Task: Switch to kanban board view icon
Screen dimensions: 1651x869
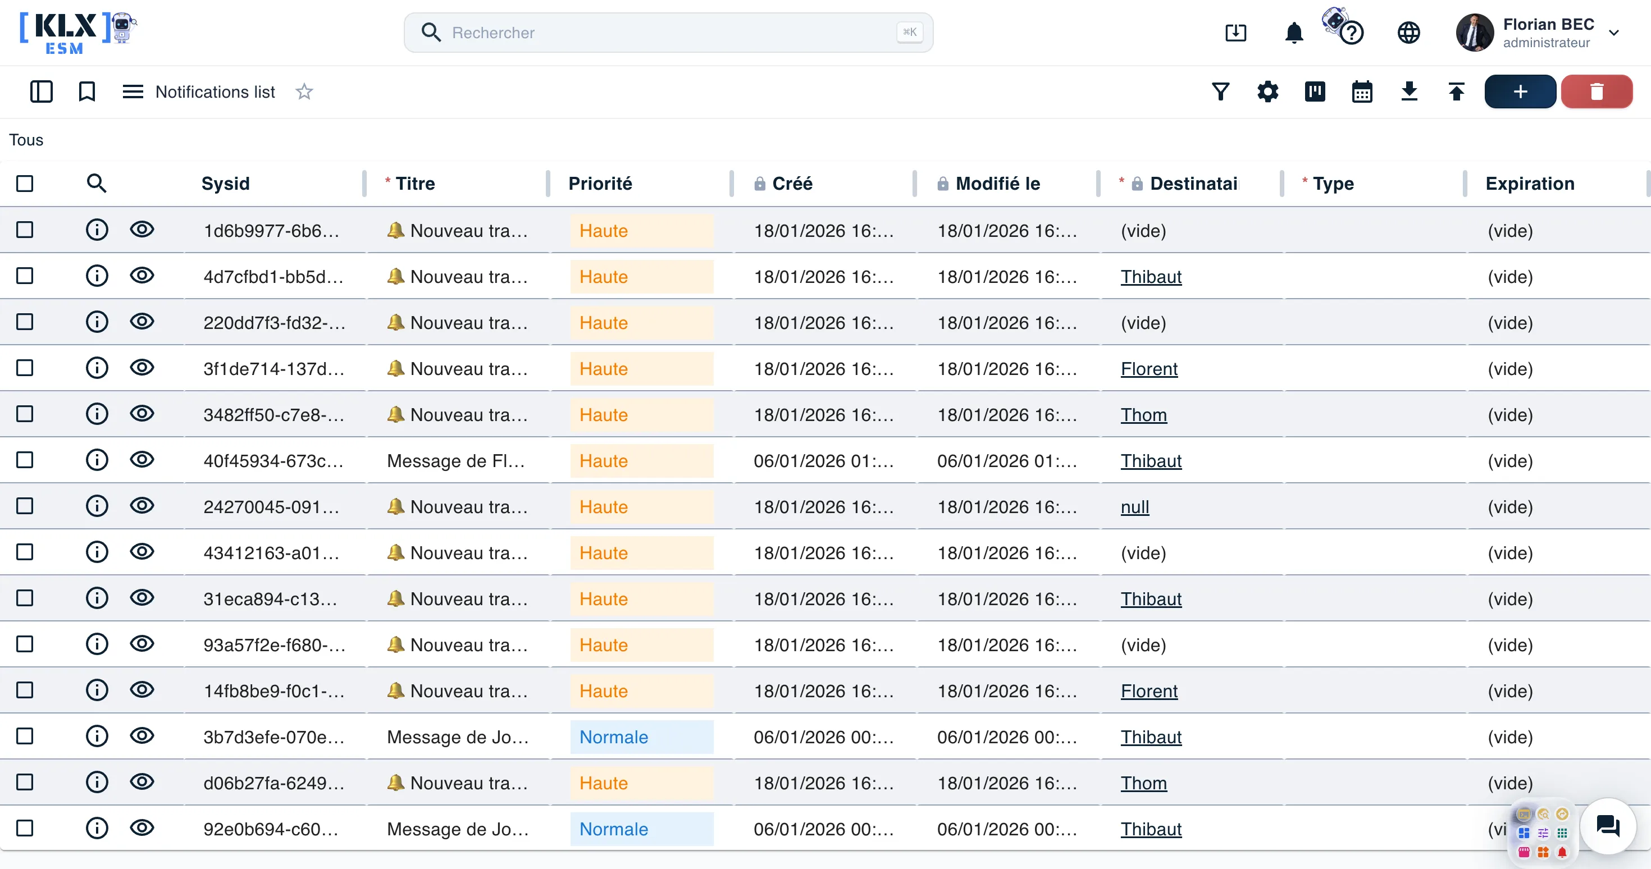Action: coord(1315,92)
